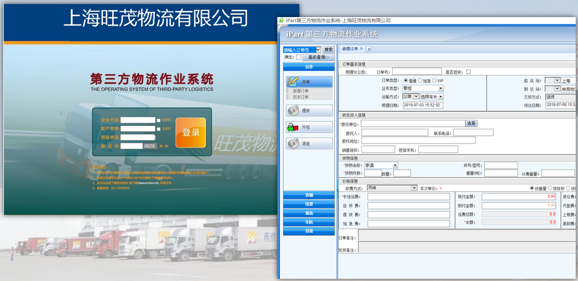Screen dimensions: 578x281
Task: Click the 搜索 search button
Action: click(329, 49)
